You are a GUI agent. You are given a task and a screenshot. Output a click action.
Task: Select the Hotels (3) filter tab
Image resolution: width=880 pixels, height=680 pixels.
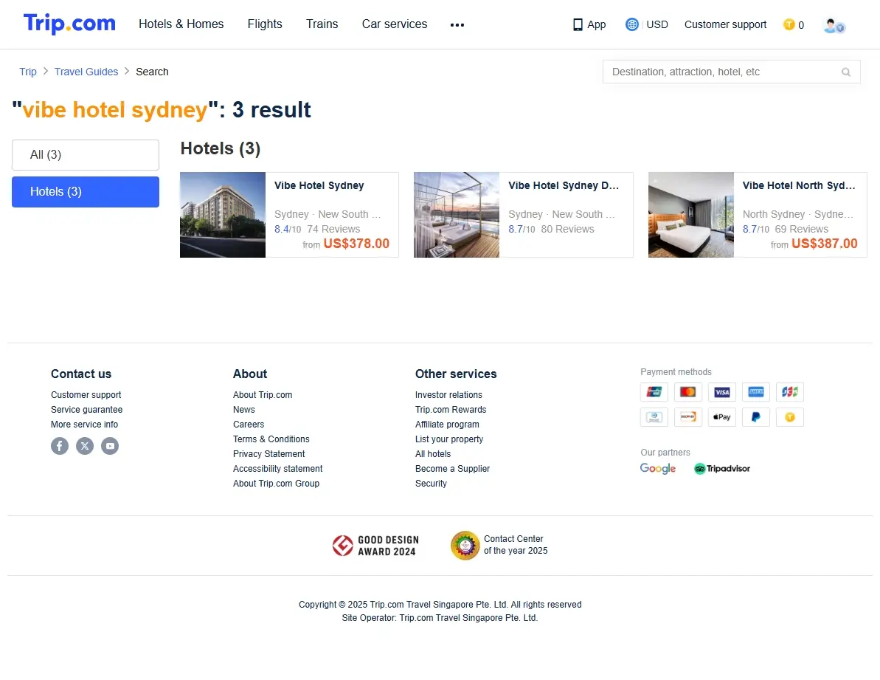click(86, 192)
